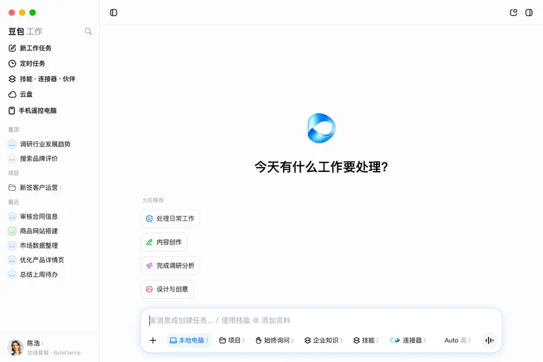Open the 技能 dropdown in input bar
The height and width of the screenshot is (362, 543).
pos(366,340)
